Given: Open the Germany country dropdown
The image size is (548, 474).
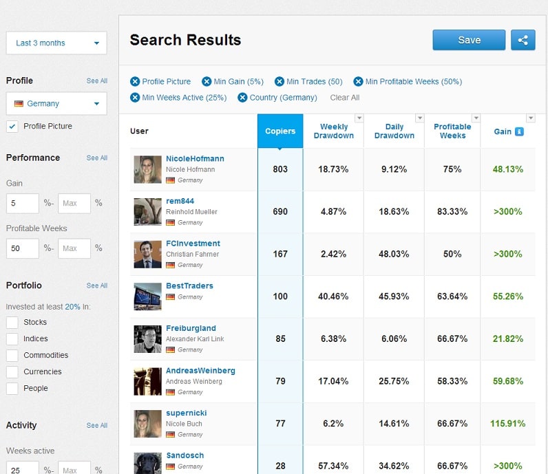Looking at the screenshot, I should (56, 104).
